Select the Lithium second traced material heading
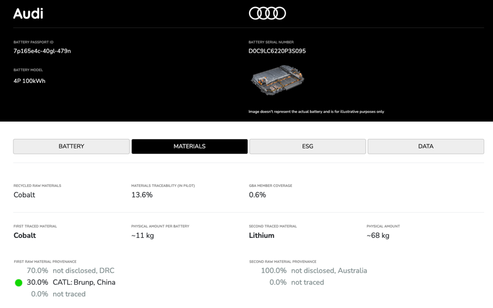493x308 pixels. click(x=261, y=236)
